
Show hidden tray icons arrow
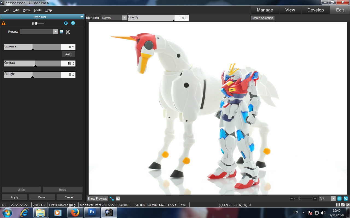click(x=303, y=213)
